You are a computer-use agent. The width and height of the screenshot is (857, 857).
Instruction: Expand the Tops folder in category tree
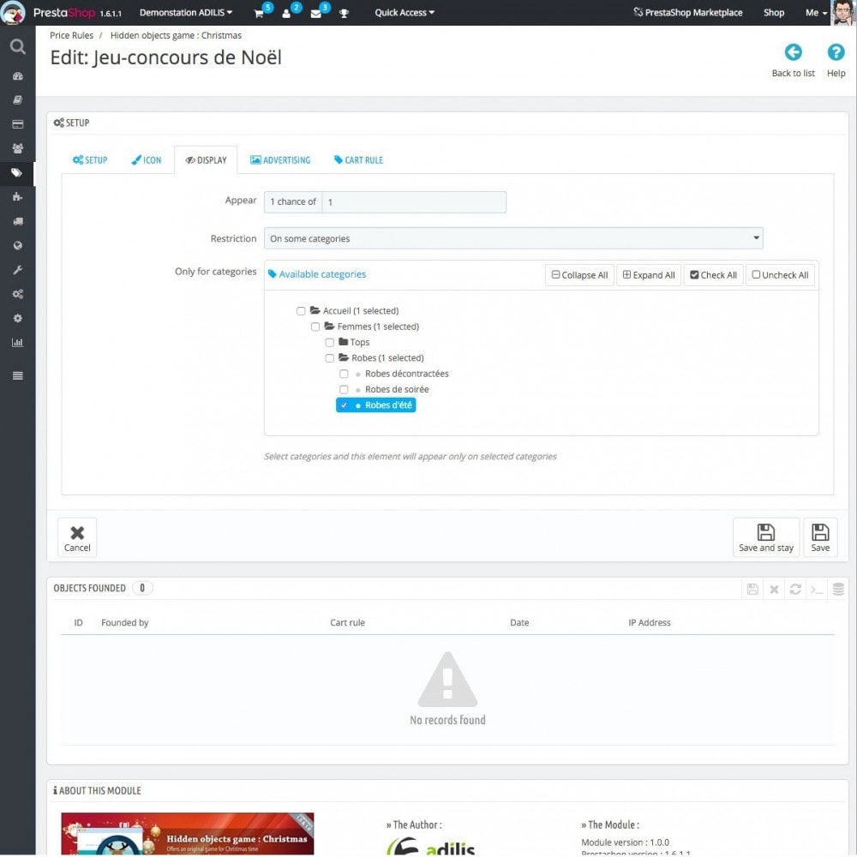[x=344, y=342]
